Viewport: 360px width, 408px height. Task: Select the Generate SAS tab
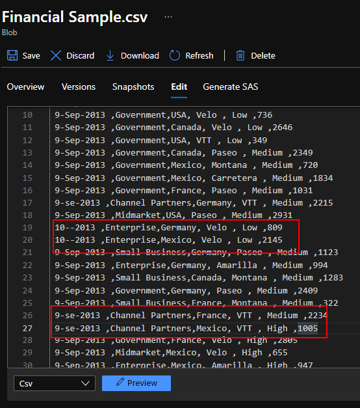230,87
